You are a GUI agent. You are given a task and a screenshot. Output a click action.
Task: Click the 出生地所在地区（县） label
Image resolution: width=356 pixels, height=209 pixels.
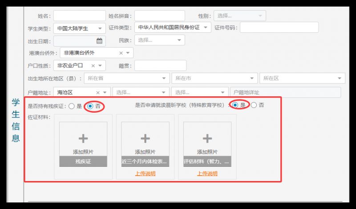pyautogui.click(x=55, y=79)
